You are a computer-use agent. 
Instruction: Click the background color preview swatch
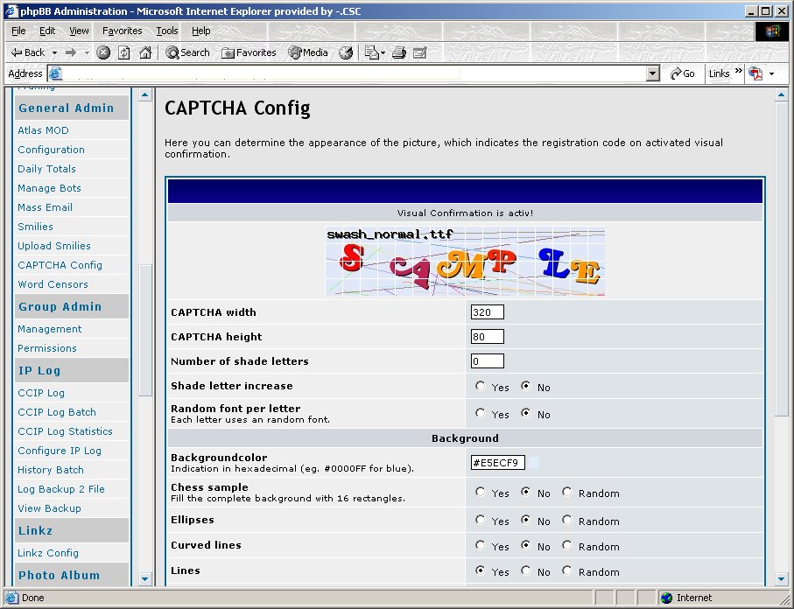(534, 462)
